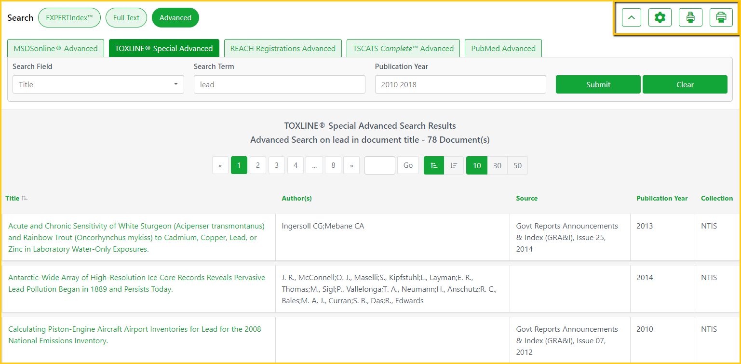The image size is (741, 364).
Task: Open the Search Field dropdown showing Title
Action: (x=98, y=84)
